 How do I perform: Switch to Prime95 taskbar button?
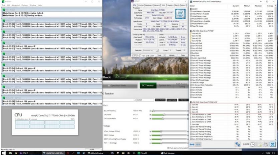pyautogui.click(x=142, y=153)
